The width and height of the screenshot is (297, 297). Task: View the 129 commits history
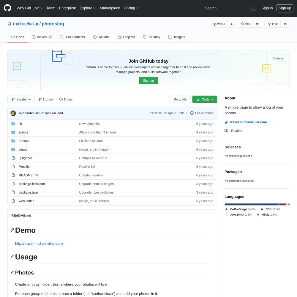(x=202, y=113)
